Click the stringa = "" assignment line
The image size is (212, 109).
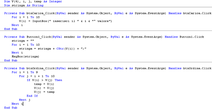pyautogui.click(x=23, y=41)
